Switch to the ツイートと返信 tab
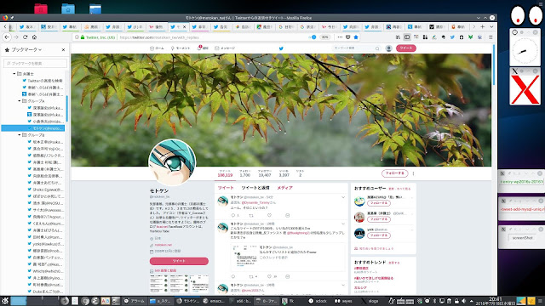The width and height of the screenshot is (545, 306). pyautogui.click(x=255, y=188)
